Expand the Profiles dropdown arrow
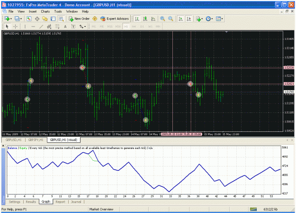 [21, 19]
